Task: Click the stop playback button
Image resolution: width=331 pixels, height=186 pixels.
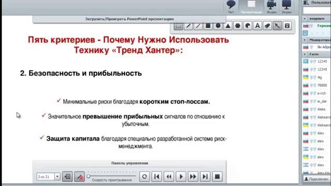Action: click(x=217, y=177)
